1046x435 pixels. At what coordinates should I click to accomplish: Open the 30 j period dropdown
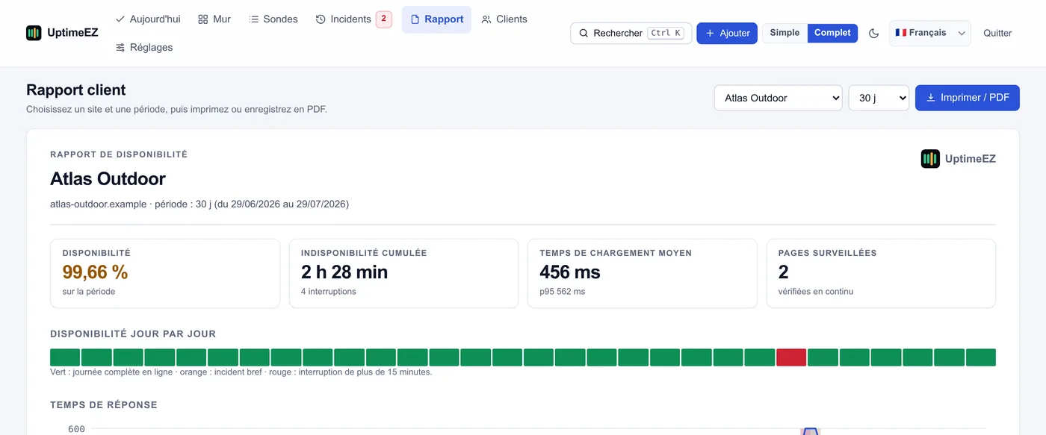tap(879, 98)
